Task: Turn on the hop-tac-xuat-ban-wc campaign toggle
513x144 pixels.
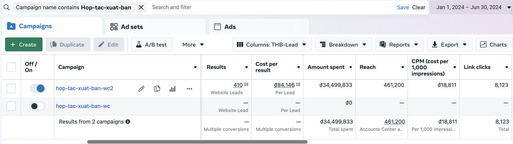Action: (x=37, y=106)
